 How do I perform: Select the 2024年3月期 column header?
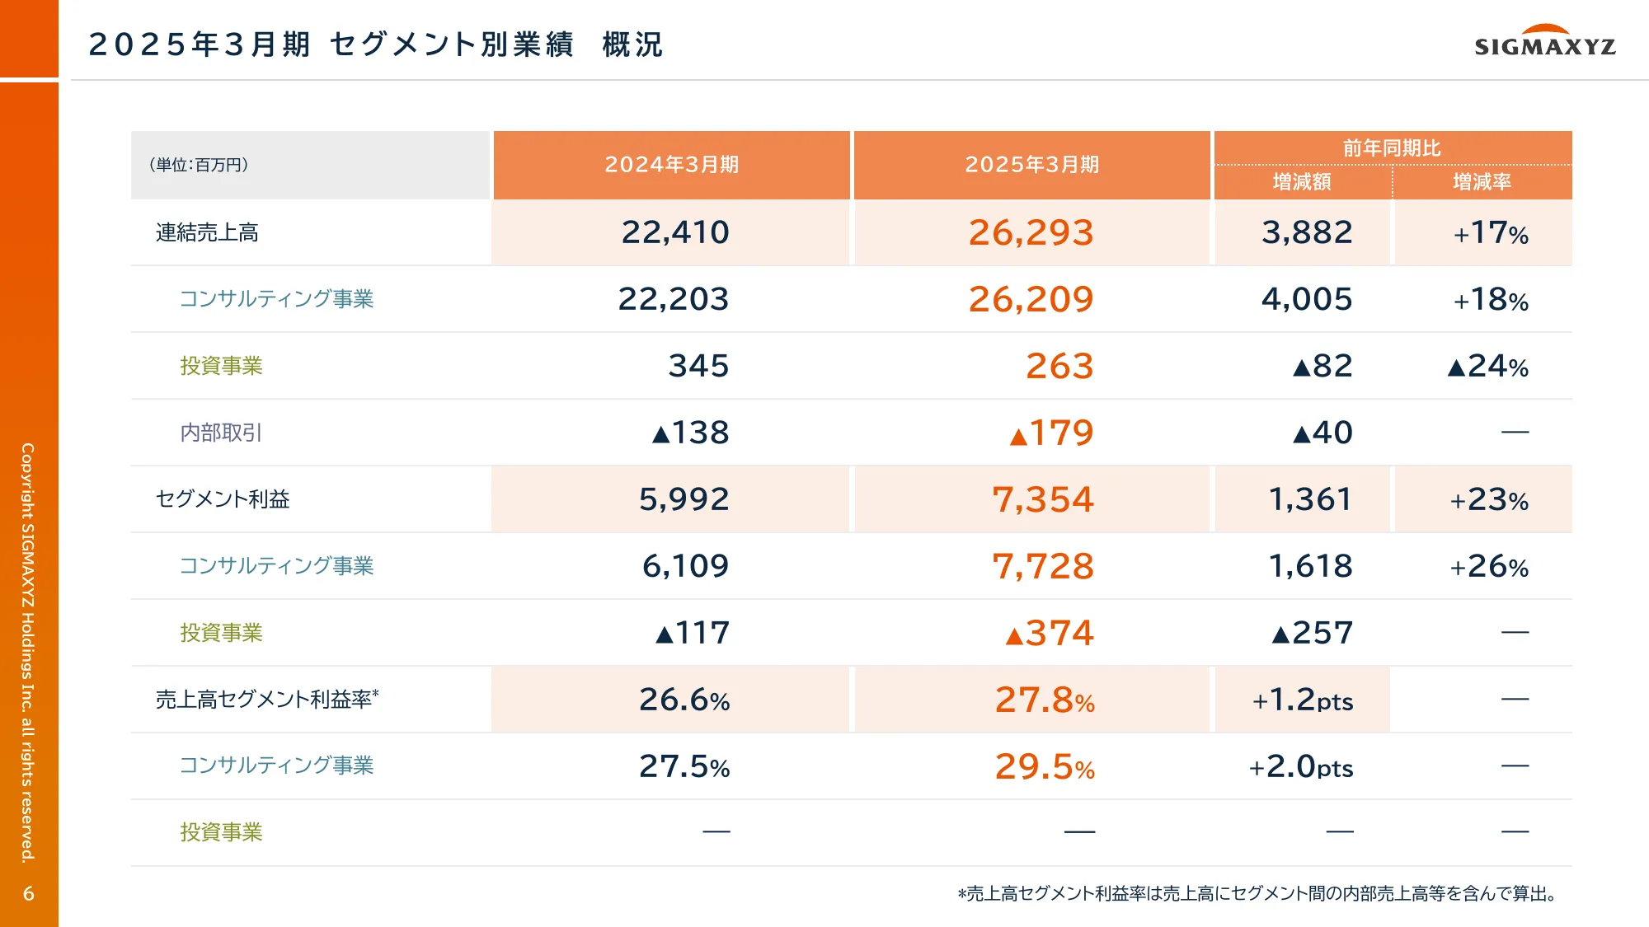click(671, 165)
